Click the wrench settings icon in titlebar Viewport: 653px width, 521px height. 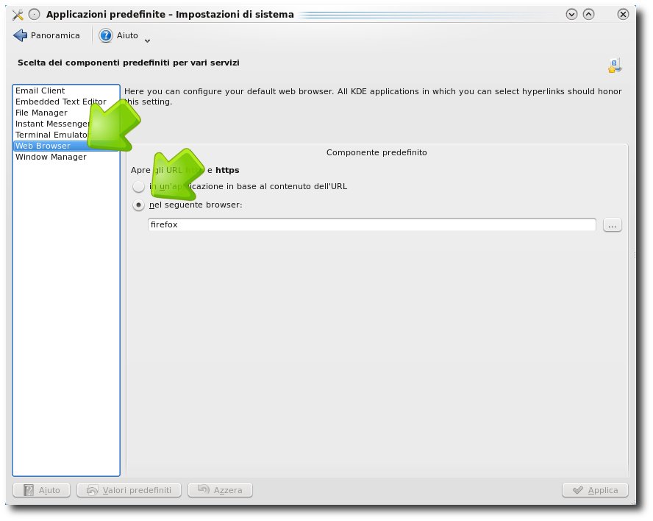tap(18, 15)
